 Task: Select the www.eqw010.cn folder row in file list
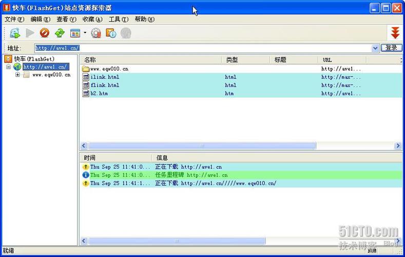(241, 69)
